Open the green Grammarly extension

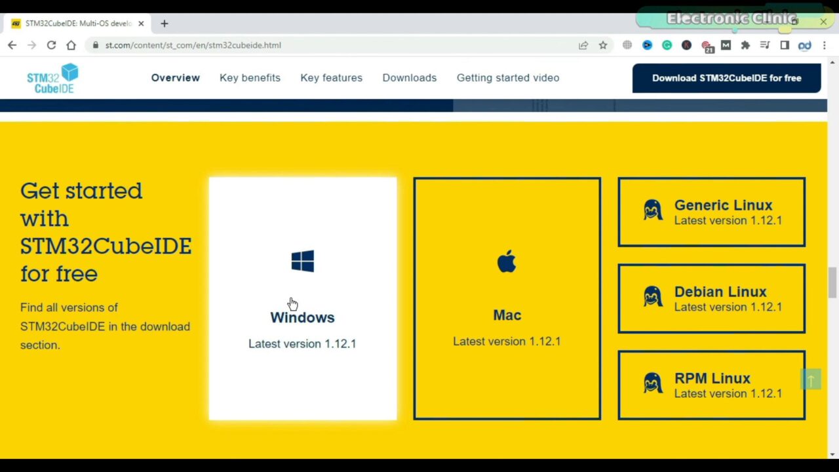(x=667, y=45)
